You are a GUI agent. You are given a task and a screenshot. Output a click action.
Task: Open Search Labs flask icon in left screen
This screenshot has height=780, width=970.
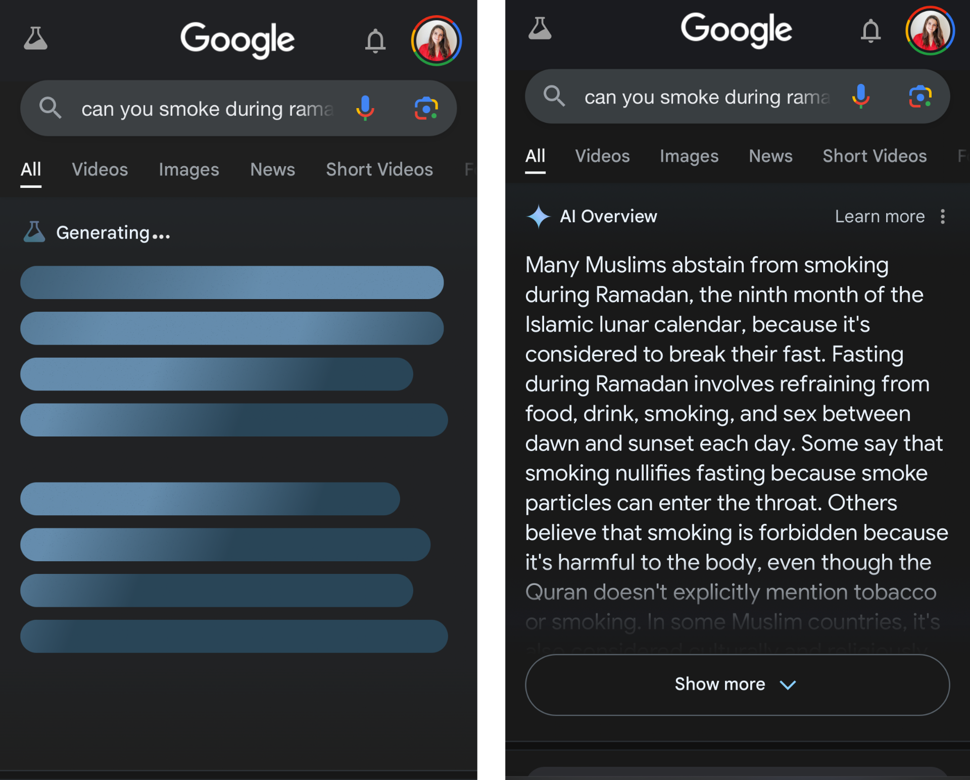point(35,38)
